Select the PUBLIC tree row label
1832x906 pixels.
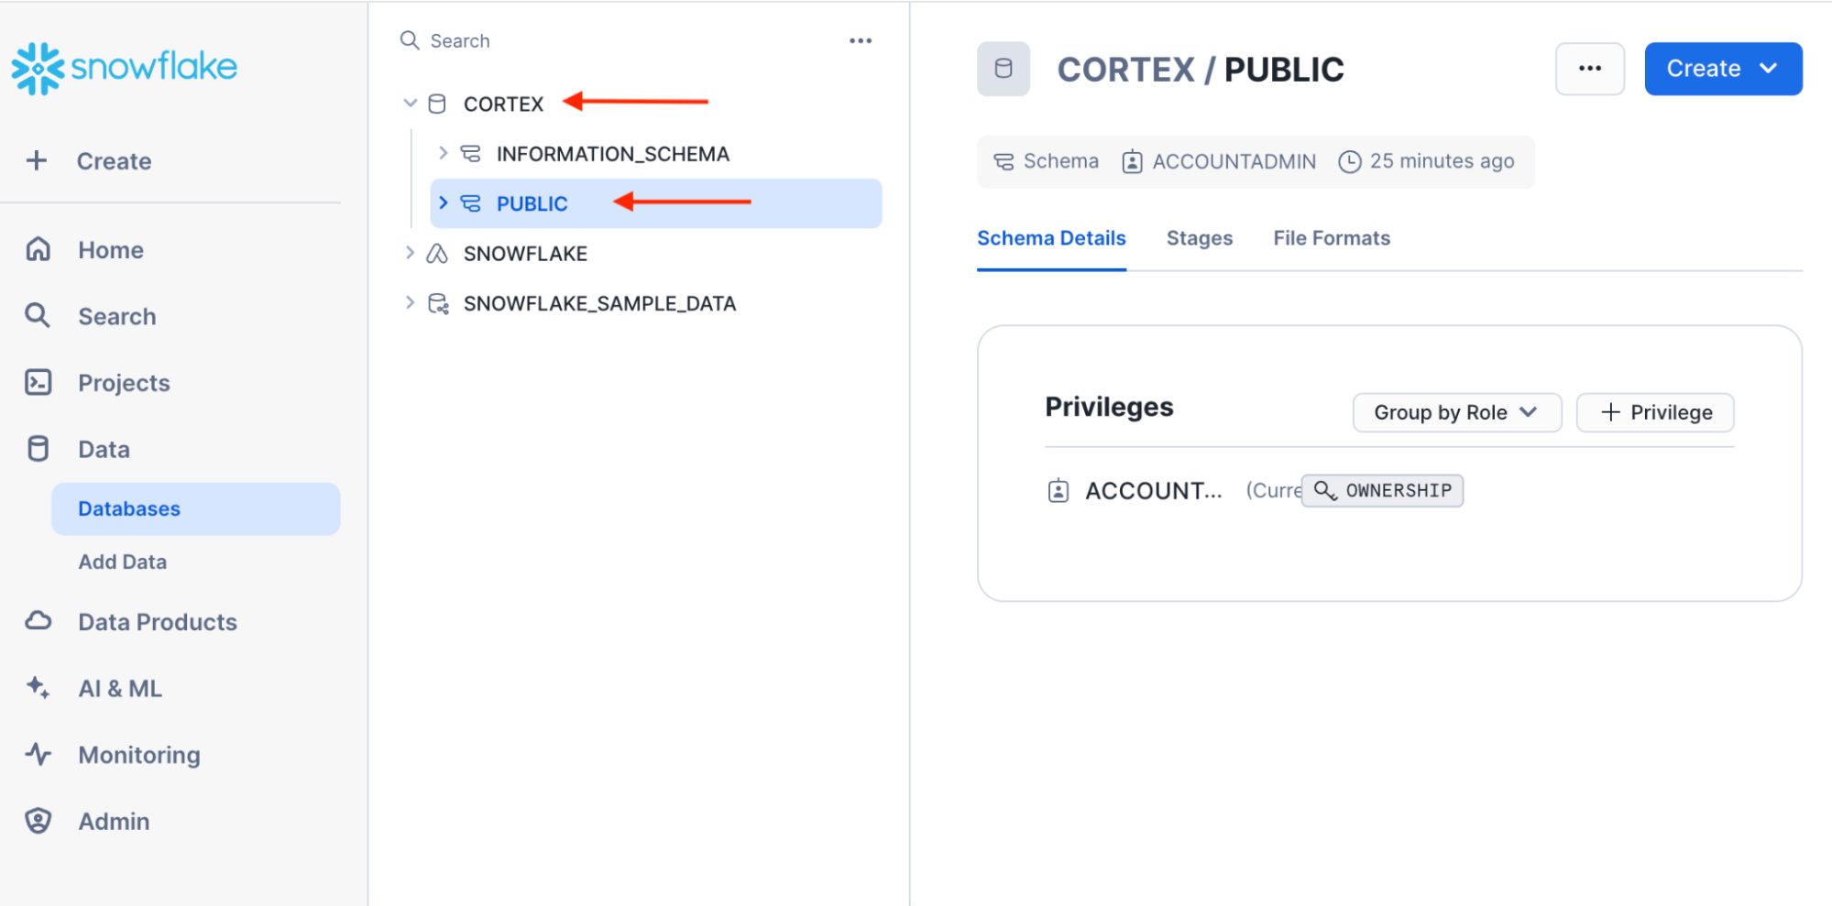pos(532,203)
